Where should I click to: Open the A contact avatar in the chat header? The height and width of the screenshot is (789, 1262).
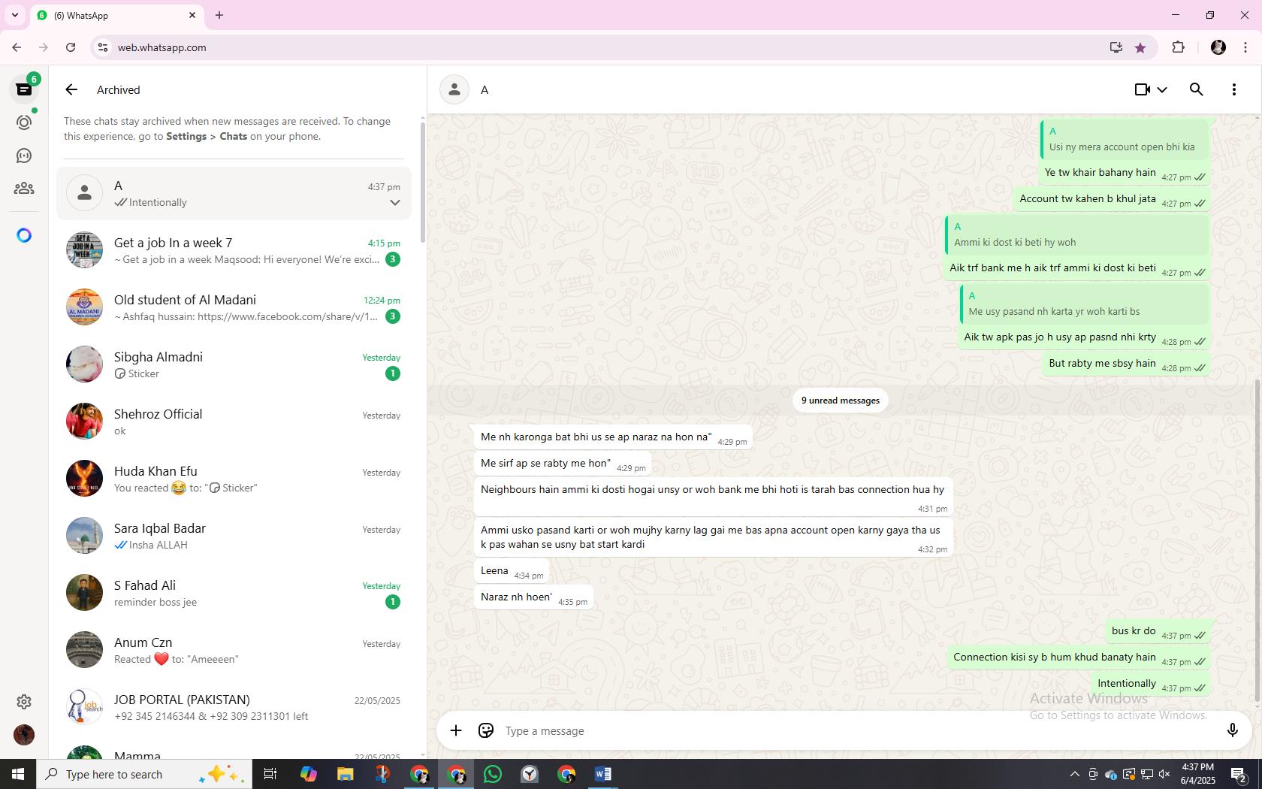point(454,90)
